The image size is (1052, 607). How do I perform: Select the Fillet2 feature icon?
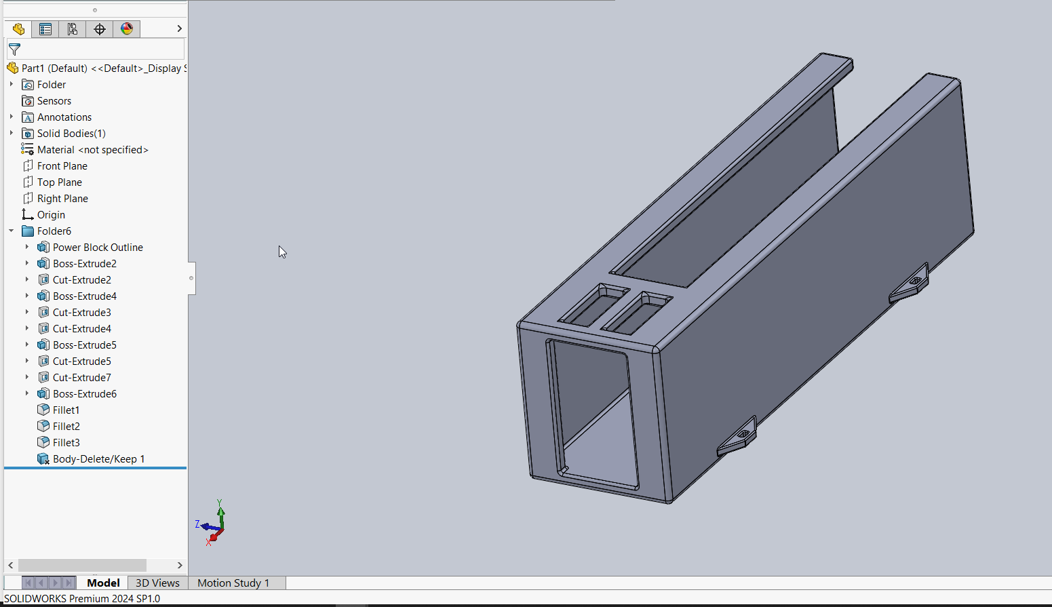click(x=43, y=426)
